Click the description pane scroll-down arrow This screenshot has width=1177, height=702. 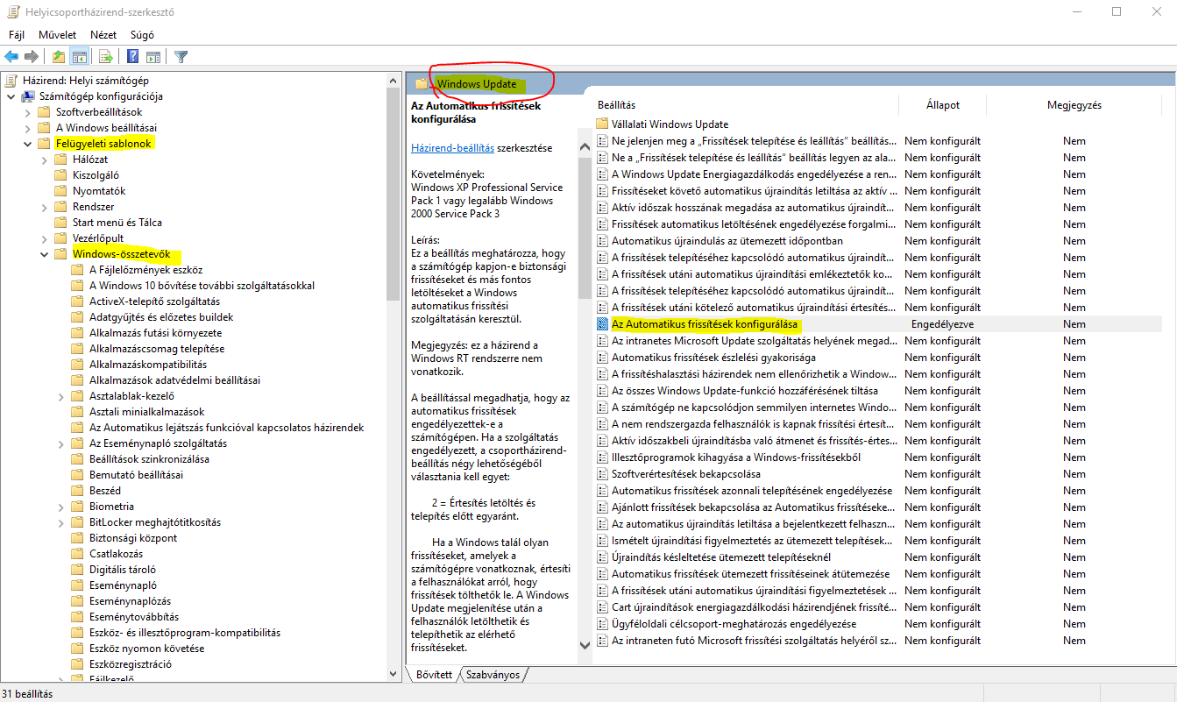(x=585, y=645)
